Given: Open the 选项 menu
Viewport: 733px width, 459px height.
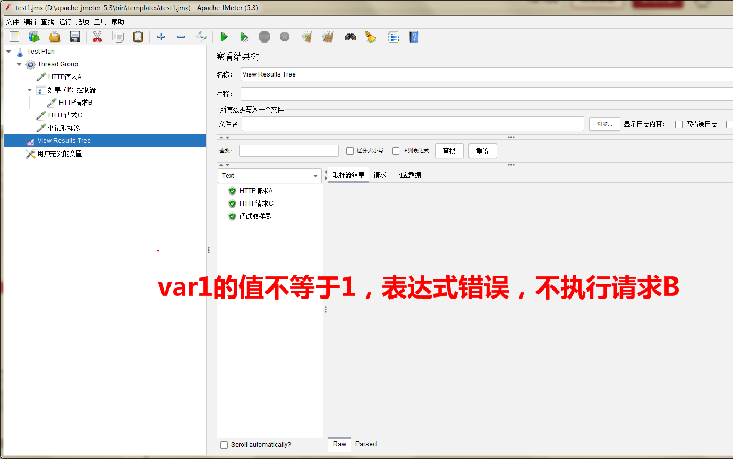Looking at the screenshot, I should point(82,22).
